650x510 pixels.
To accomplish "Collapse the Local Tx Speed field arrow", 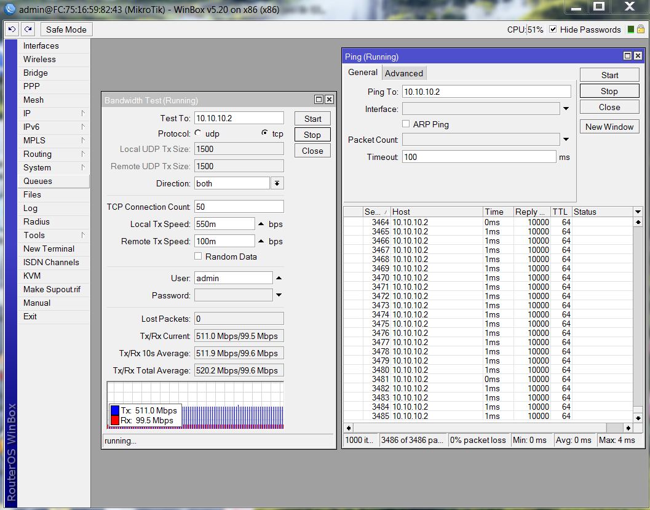I will point(261,224).
